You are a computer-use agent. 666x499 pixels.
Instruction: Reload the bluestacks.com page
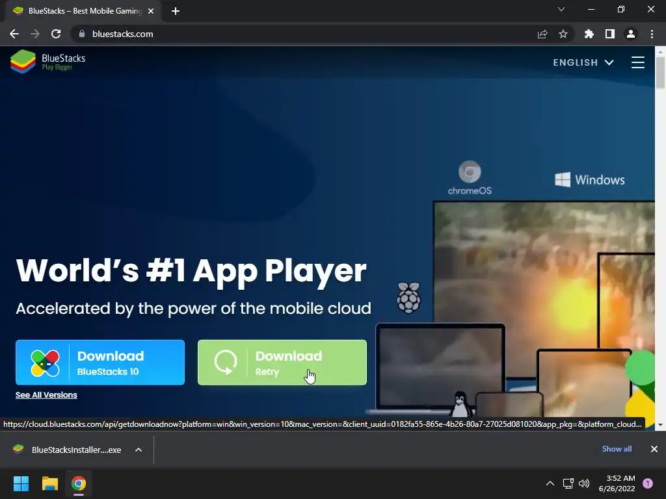point(56,34)
